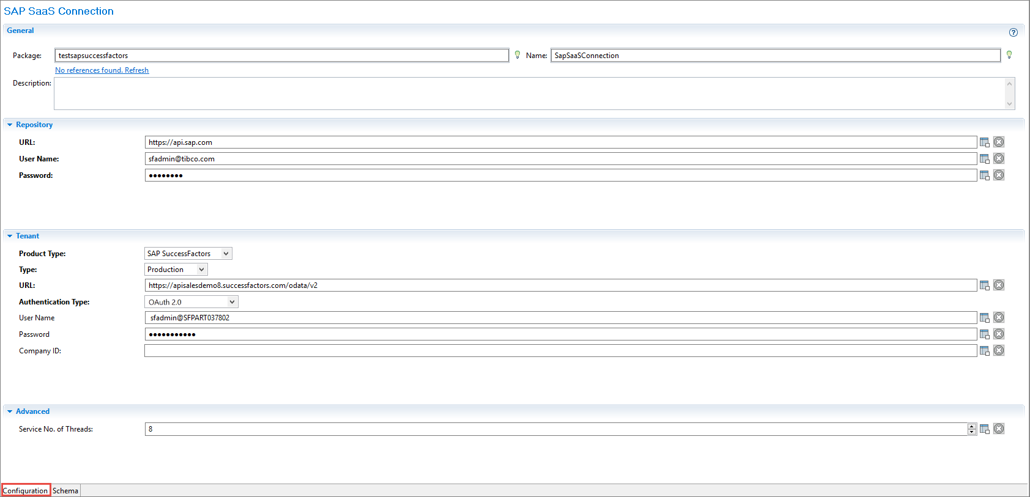Viewport: 1030px width, 497px height.
Task: Click the empty Company ID field
Action: click(561, 351)
